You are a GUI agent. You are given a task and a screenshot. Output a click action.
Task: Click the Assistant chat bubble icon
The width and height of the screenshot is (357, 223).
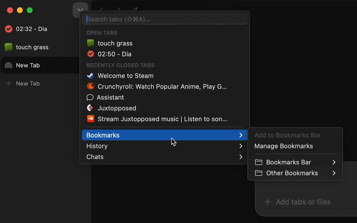(90, 97)
